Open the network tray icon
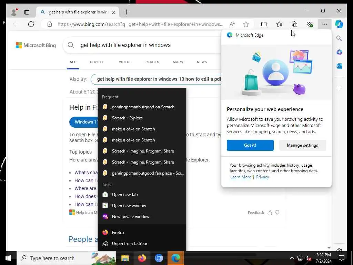This screenshot has width=353, height=265. pos(300,258)
